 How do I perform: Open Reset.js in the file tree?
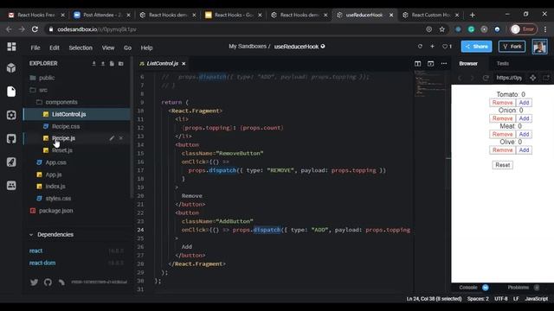[62, 150]
